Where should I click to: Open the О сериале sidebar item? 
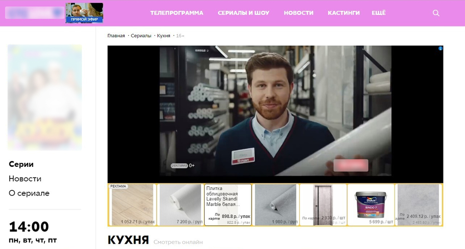coord(29,193)
